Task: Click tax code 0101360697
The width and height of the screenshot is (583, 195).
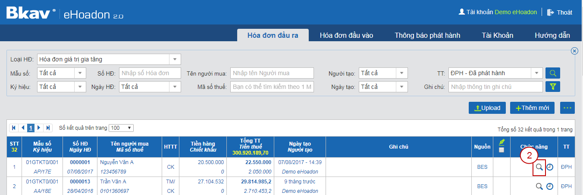Action: [x=114, y=191]
